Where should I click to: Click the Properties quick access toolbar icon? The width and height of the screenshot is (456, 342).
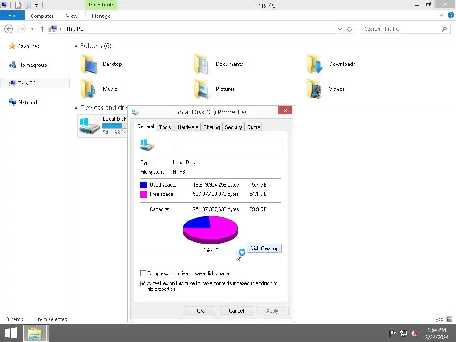[18, 5]
